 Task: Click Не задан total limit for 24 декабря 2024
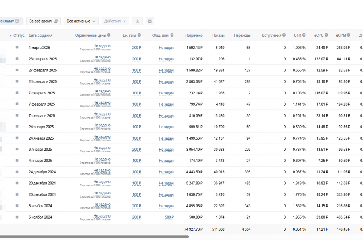(x=166, y=172)
